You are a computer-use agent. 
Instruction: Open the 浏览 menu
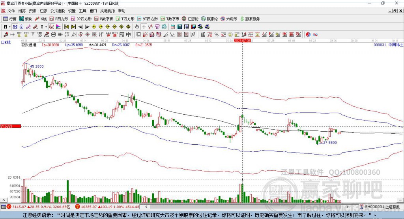click(22, 11)
